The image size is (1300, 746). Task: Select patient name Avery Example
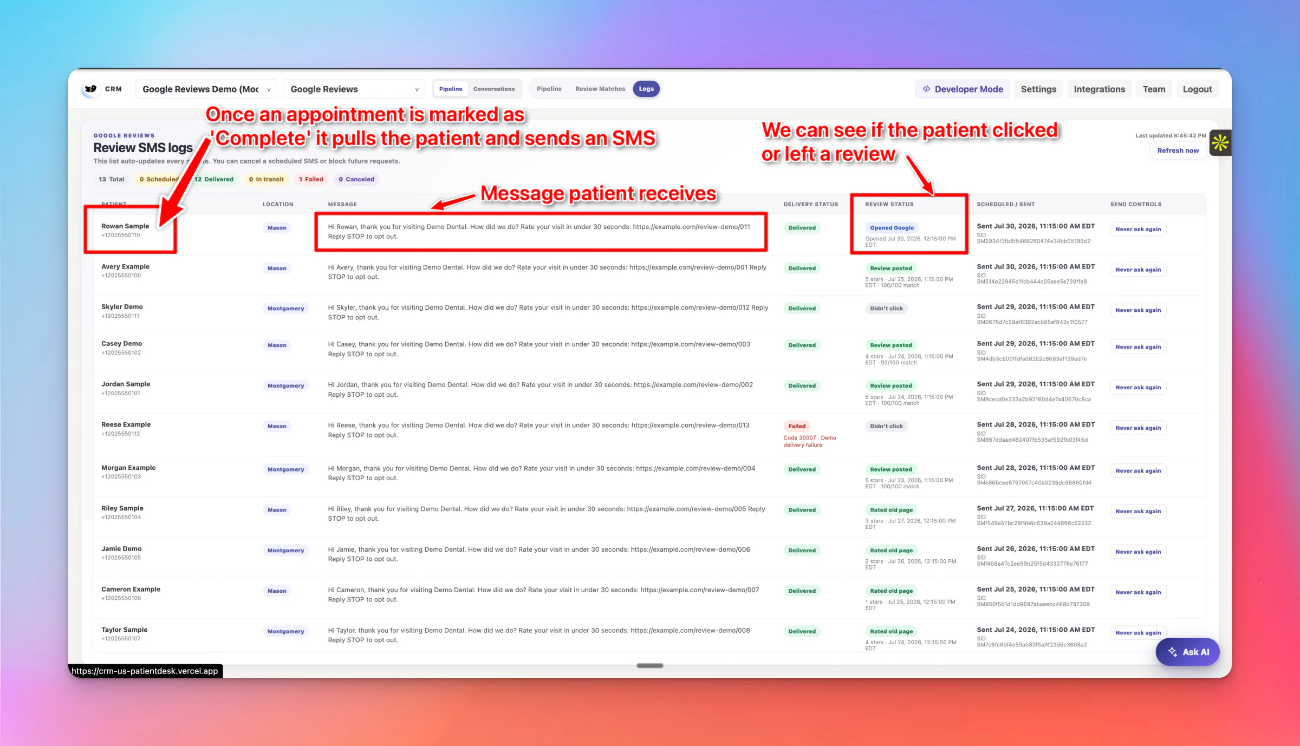click(x=125, y=266)
